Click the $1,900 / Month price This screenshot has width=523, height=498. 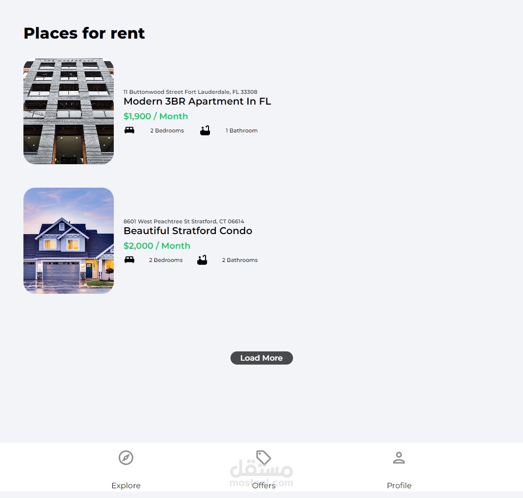click(x=156, y=116)
